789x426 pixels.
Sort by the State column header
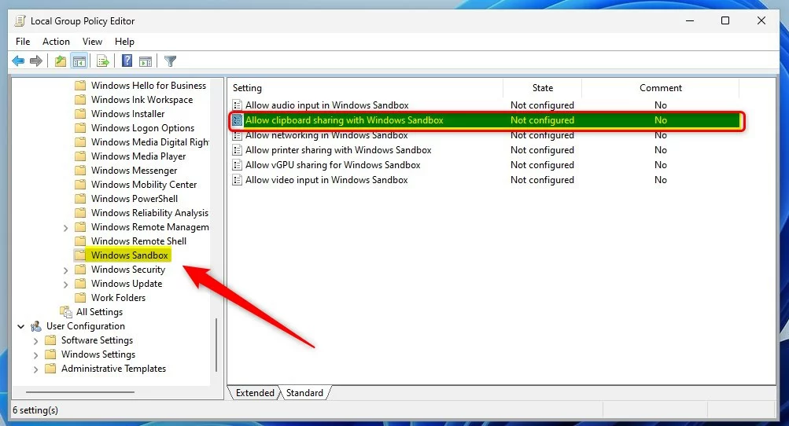tap(543, 87)
